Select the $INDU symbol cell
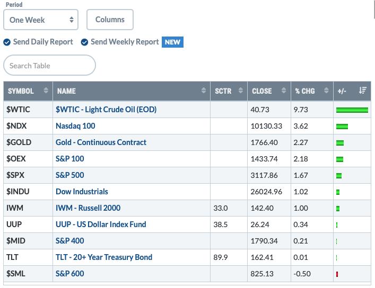Viewport: 375px width, 288px height. tap(28, 192)
